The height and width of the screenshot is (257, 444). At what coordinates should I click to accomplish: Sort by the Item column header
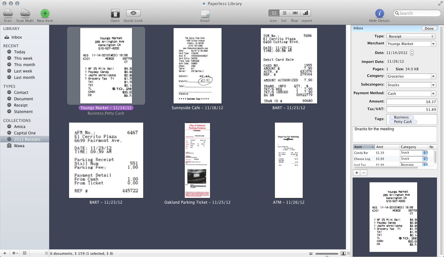[364, 147]
